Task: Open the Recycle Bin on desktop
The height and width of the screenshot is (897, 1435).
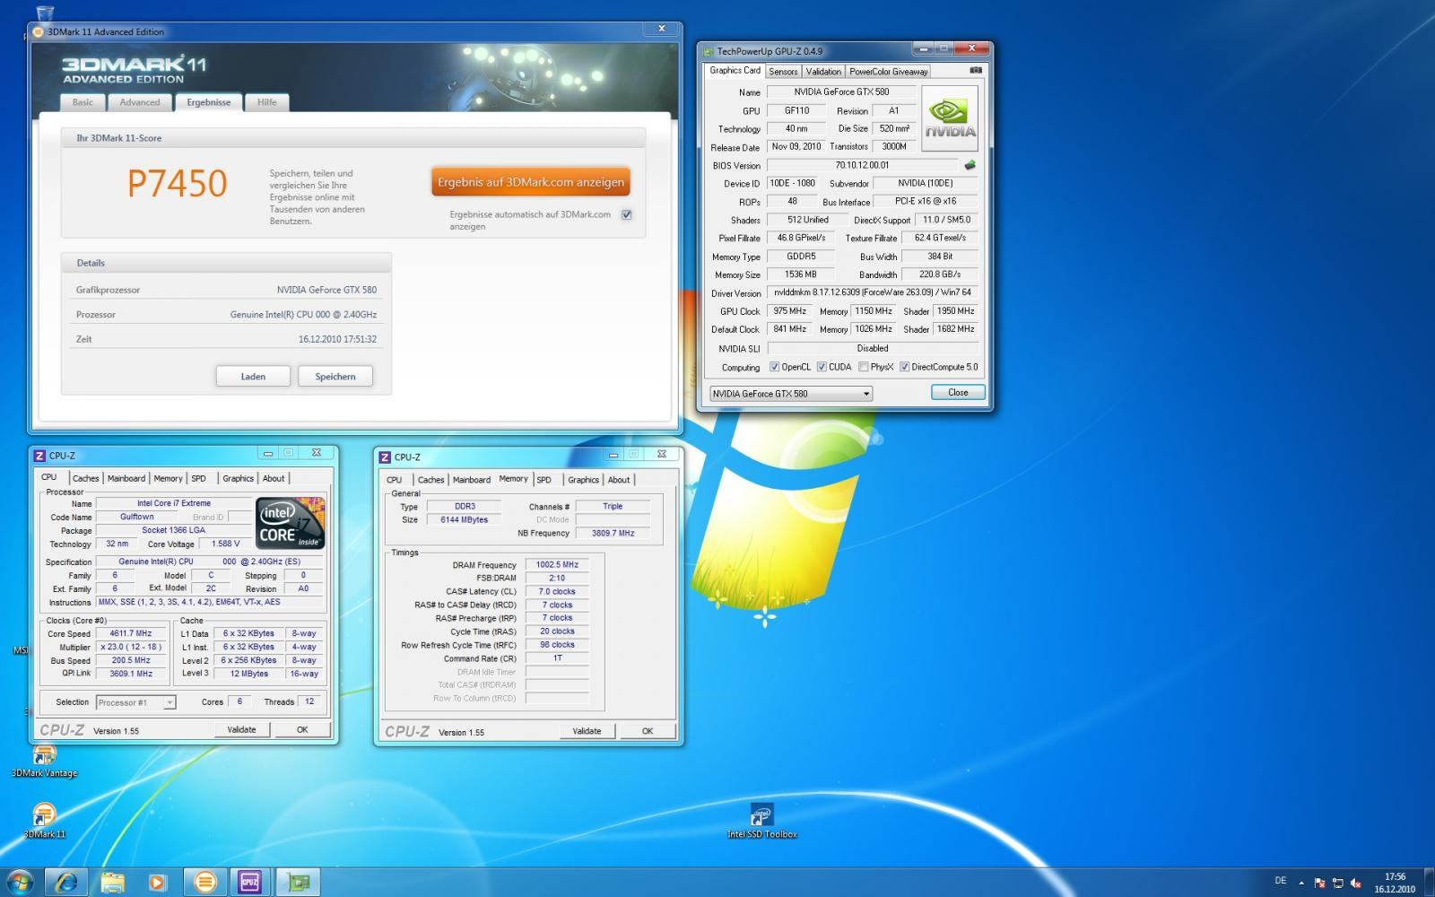Action: 43,13
